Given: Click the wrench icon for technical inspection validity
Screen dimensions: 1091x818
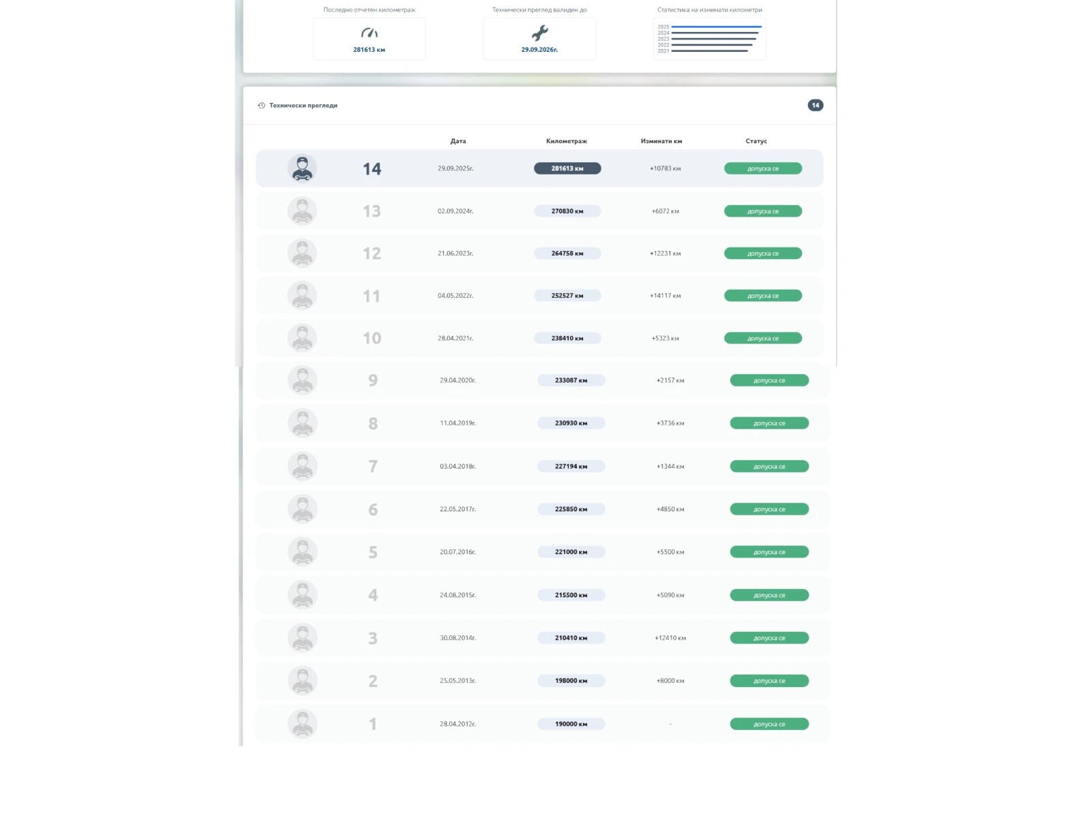Looking at the screenshot, I should (x=539, y=33).
